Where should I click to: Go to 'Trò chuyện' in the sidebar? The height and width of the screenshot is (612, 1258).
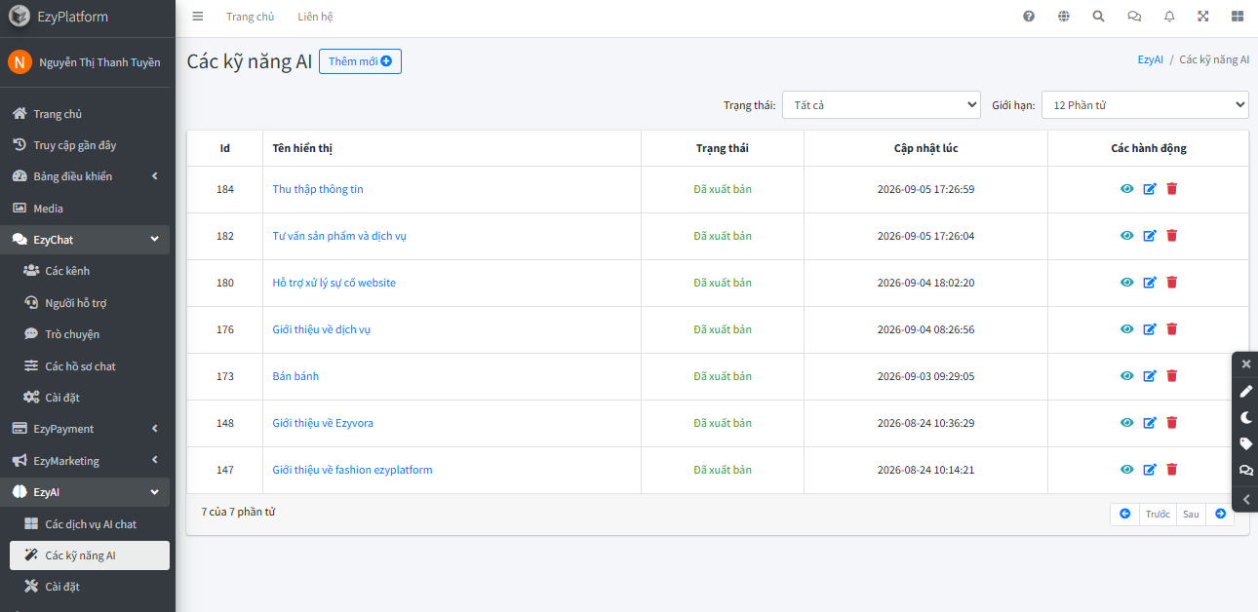coord(88,334)
